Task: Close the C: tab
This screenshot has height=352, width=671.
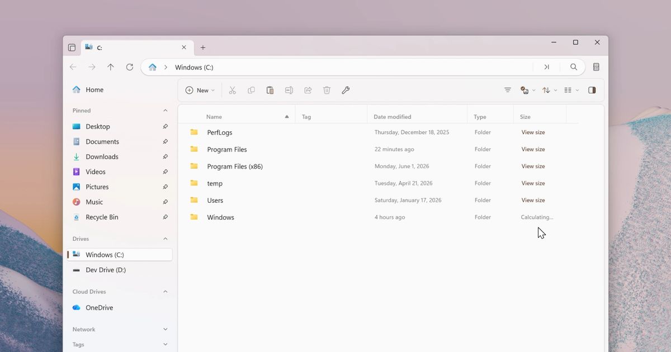Action: point(184,47)
